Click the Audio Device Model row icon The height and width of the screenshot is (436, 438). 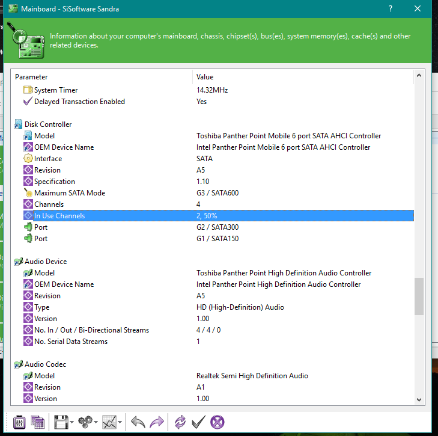28,272
